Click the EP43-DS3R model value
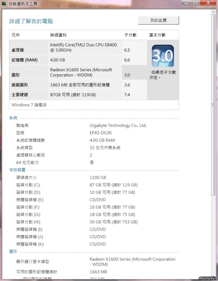 coord(100,133)
